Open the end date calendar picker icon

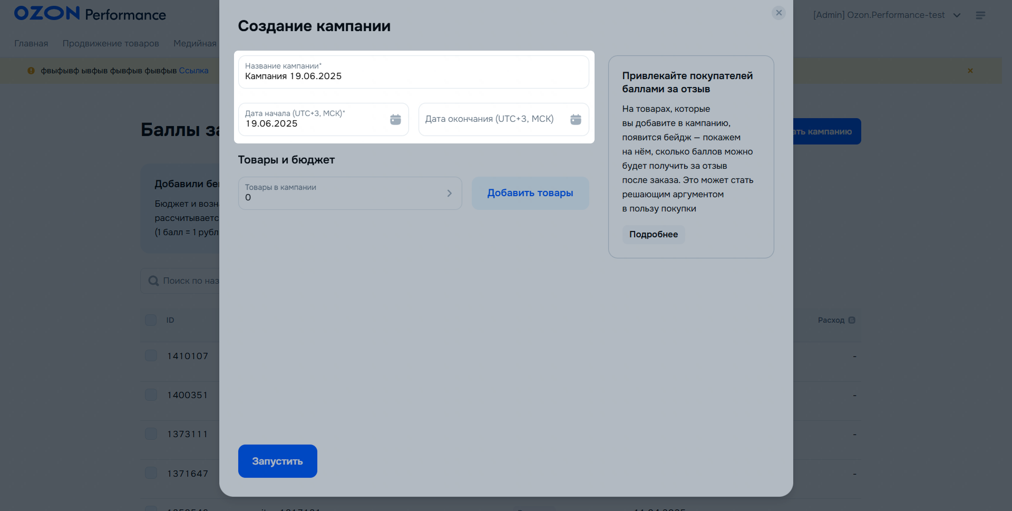[x=576, y=120]
